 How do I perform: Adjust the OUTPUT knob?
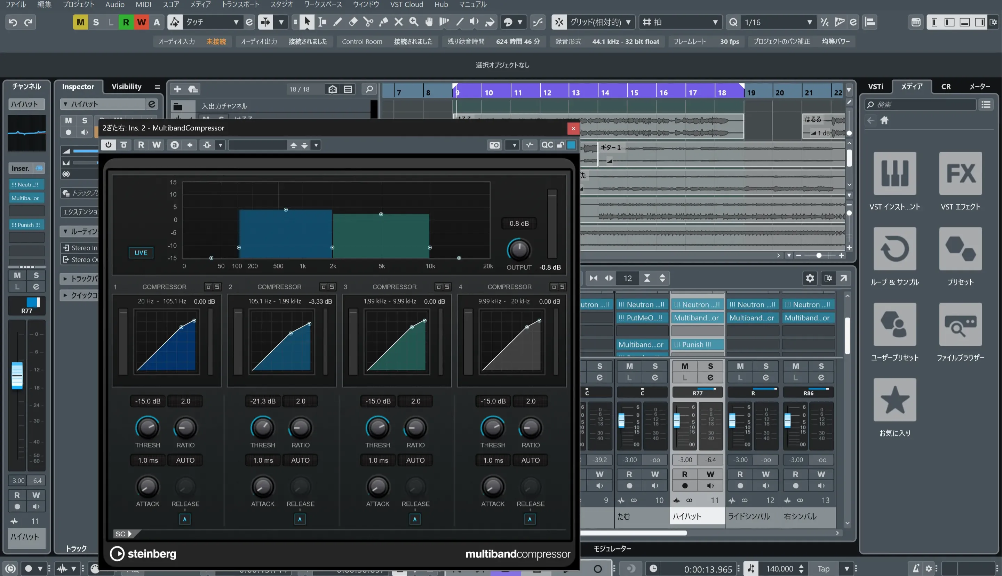tap(519, 250)
